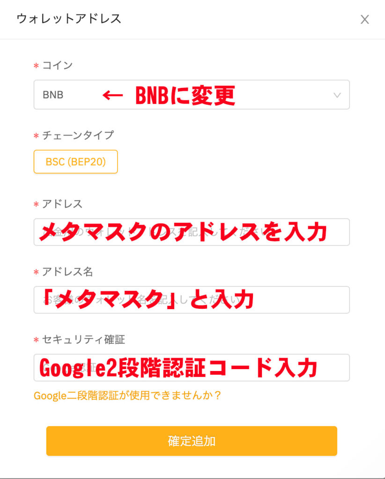This screenshot has height=479, width=385.
Task: Open the コイン dropdown showing BNB
Action: (192, 94)
